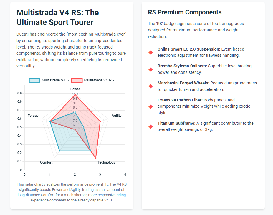Click the diamond bullet beside Marchesini Forged Wheels
The width and height of the screenshot is (273, 215).
(151, 86)
